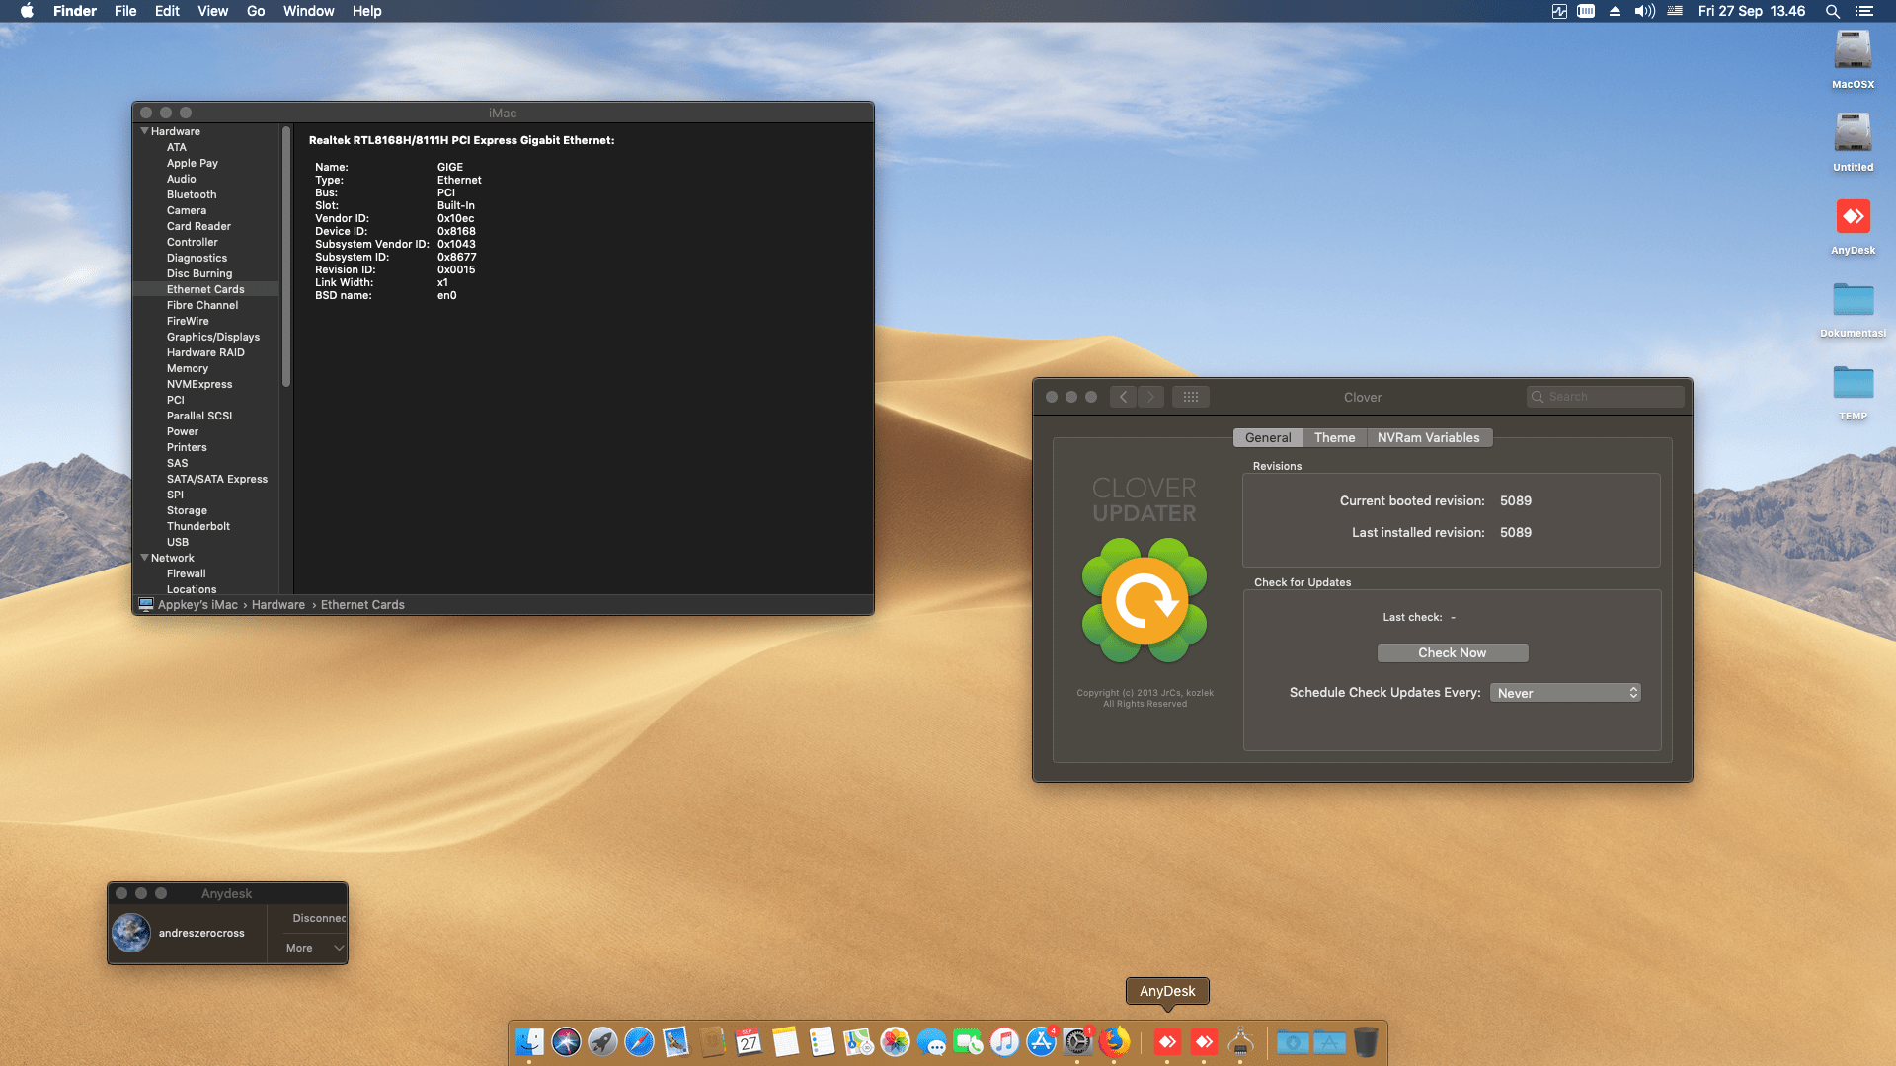Image resolution: width=1896 pixels, height=1066 pixels.
Task: Open Contacts book icon in Dock
Action: [712, 1041]
